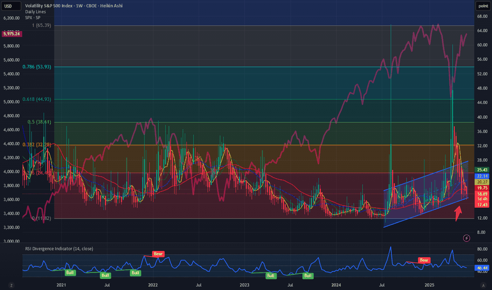The image size is (492, 290).
Task: Click the 68.00 mark on the right price scale
Action: pos(482,16)
